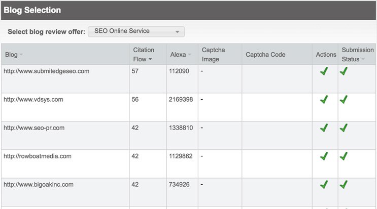Click Actions checkmark for bigoakinc.com row
This screenshot has height=209, width=377.
[x=324, y=185]
